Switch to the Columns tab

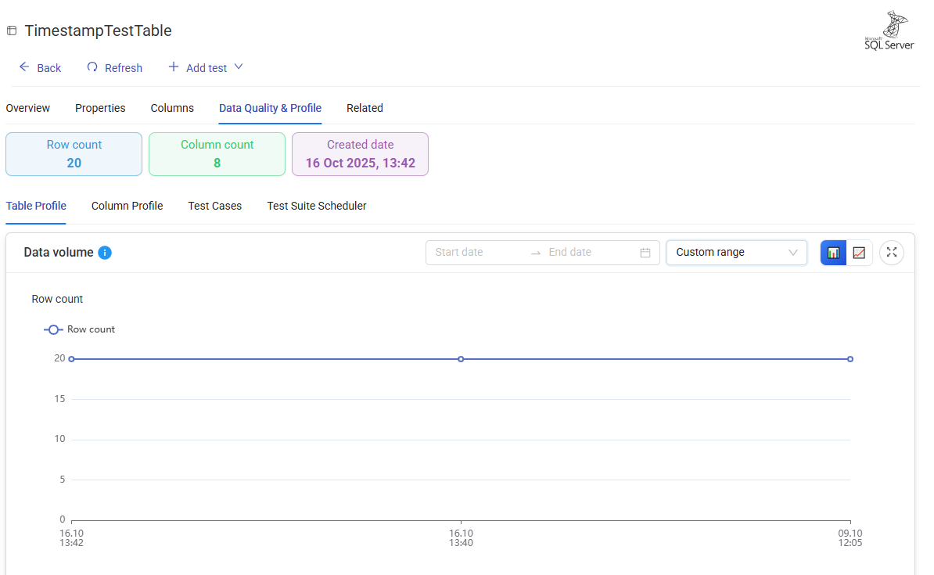point(172,108)
